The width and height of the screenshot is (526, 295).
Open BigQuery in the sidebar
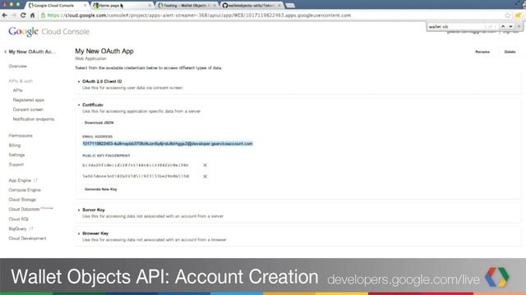[17, 229]
